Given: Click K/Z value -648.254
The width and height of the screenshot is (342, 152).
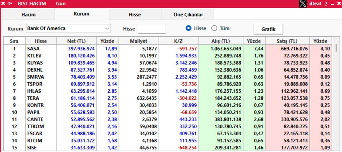Looking at the screenshot, I should [x=187, y=148].
